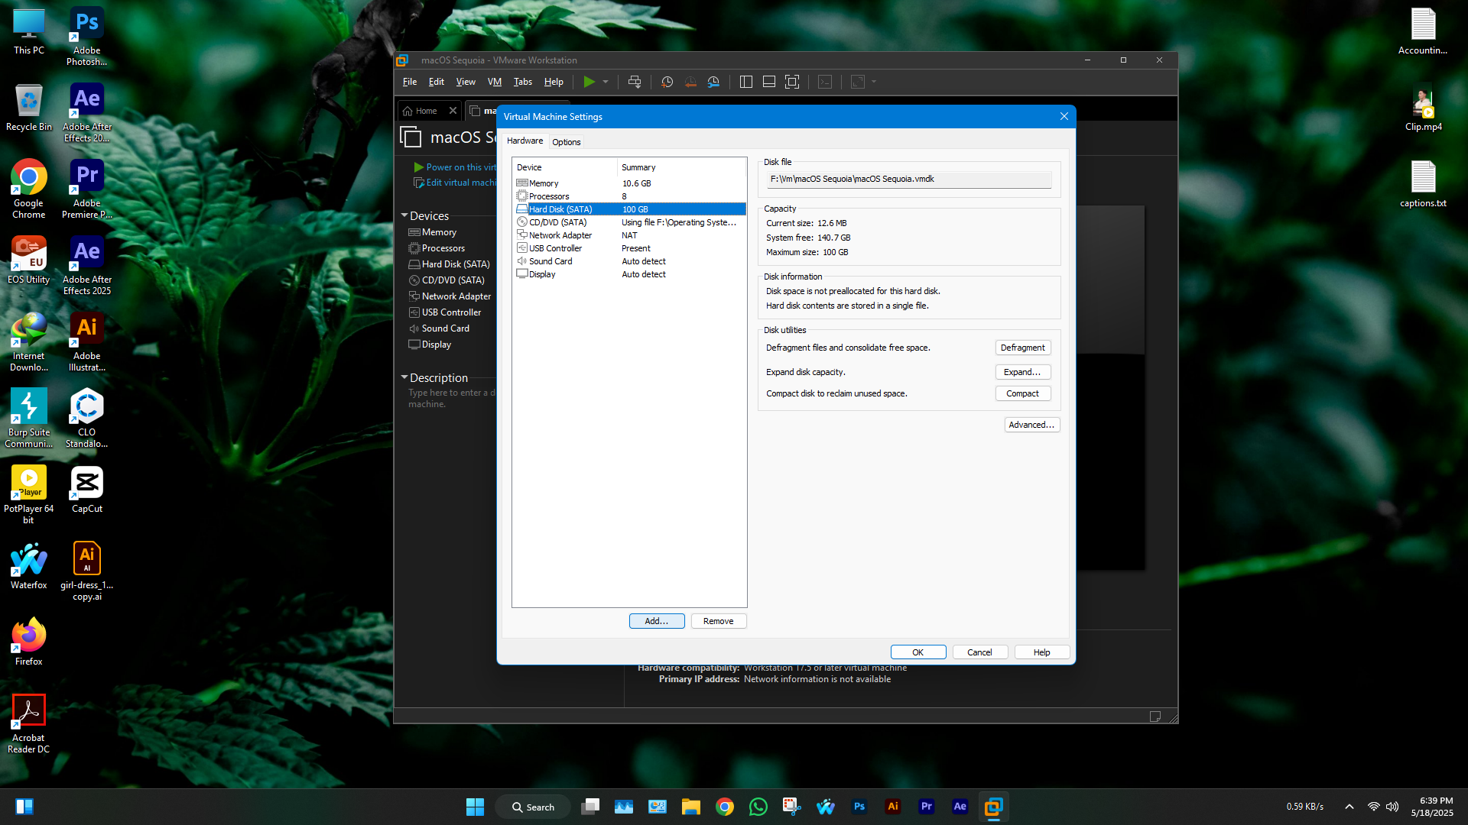Toggle the library sidebar view icon
Image resolution: width=1468 pixels, height=825 pixels.
746,82
